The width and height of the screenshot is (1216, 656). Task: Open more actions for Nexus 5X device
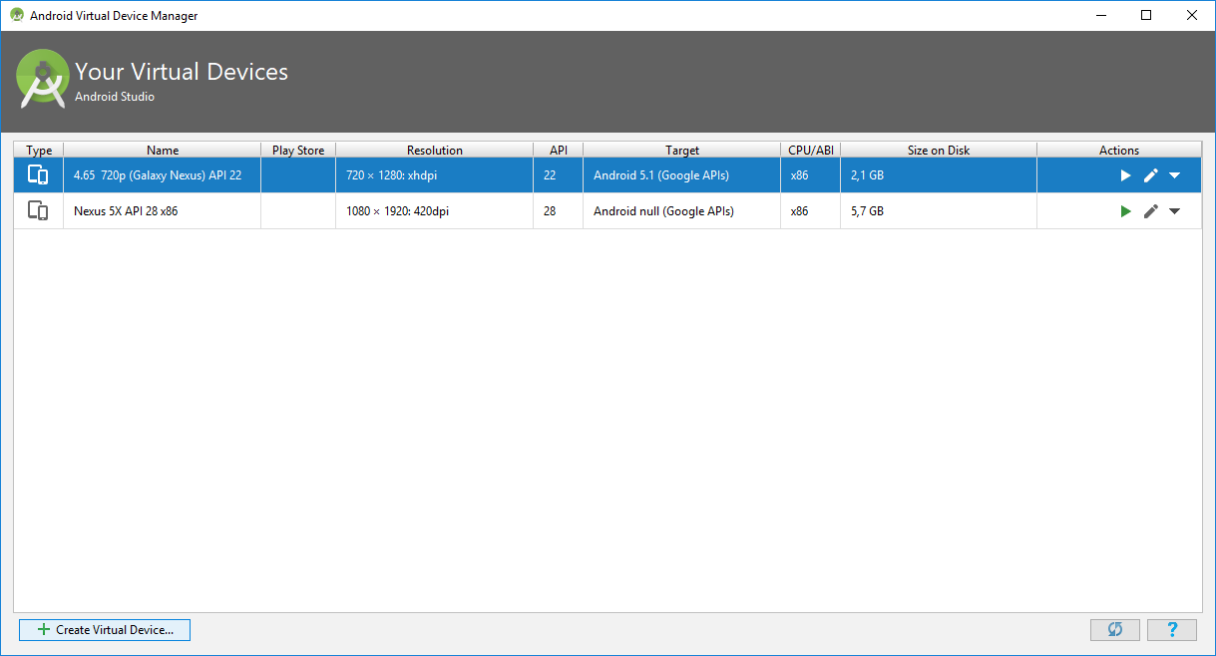point(1174,211)
